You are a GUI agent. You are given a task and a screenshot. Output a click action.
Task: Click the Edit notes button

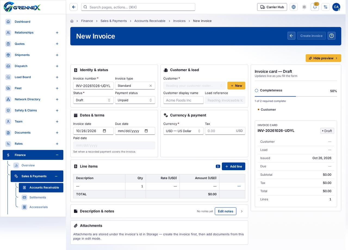[225, 211]
